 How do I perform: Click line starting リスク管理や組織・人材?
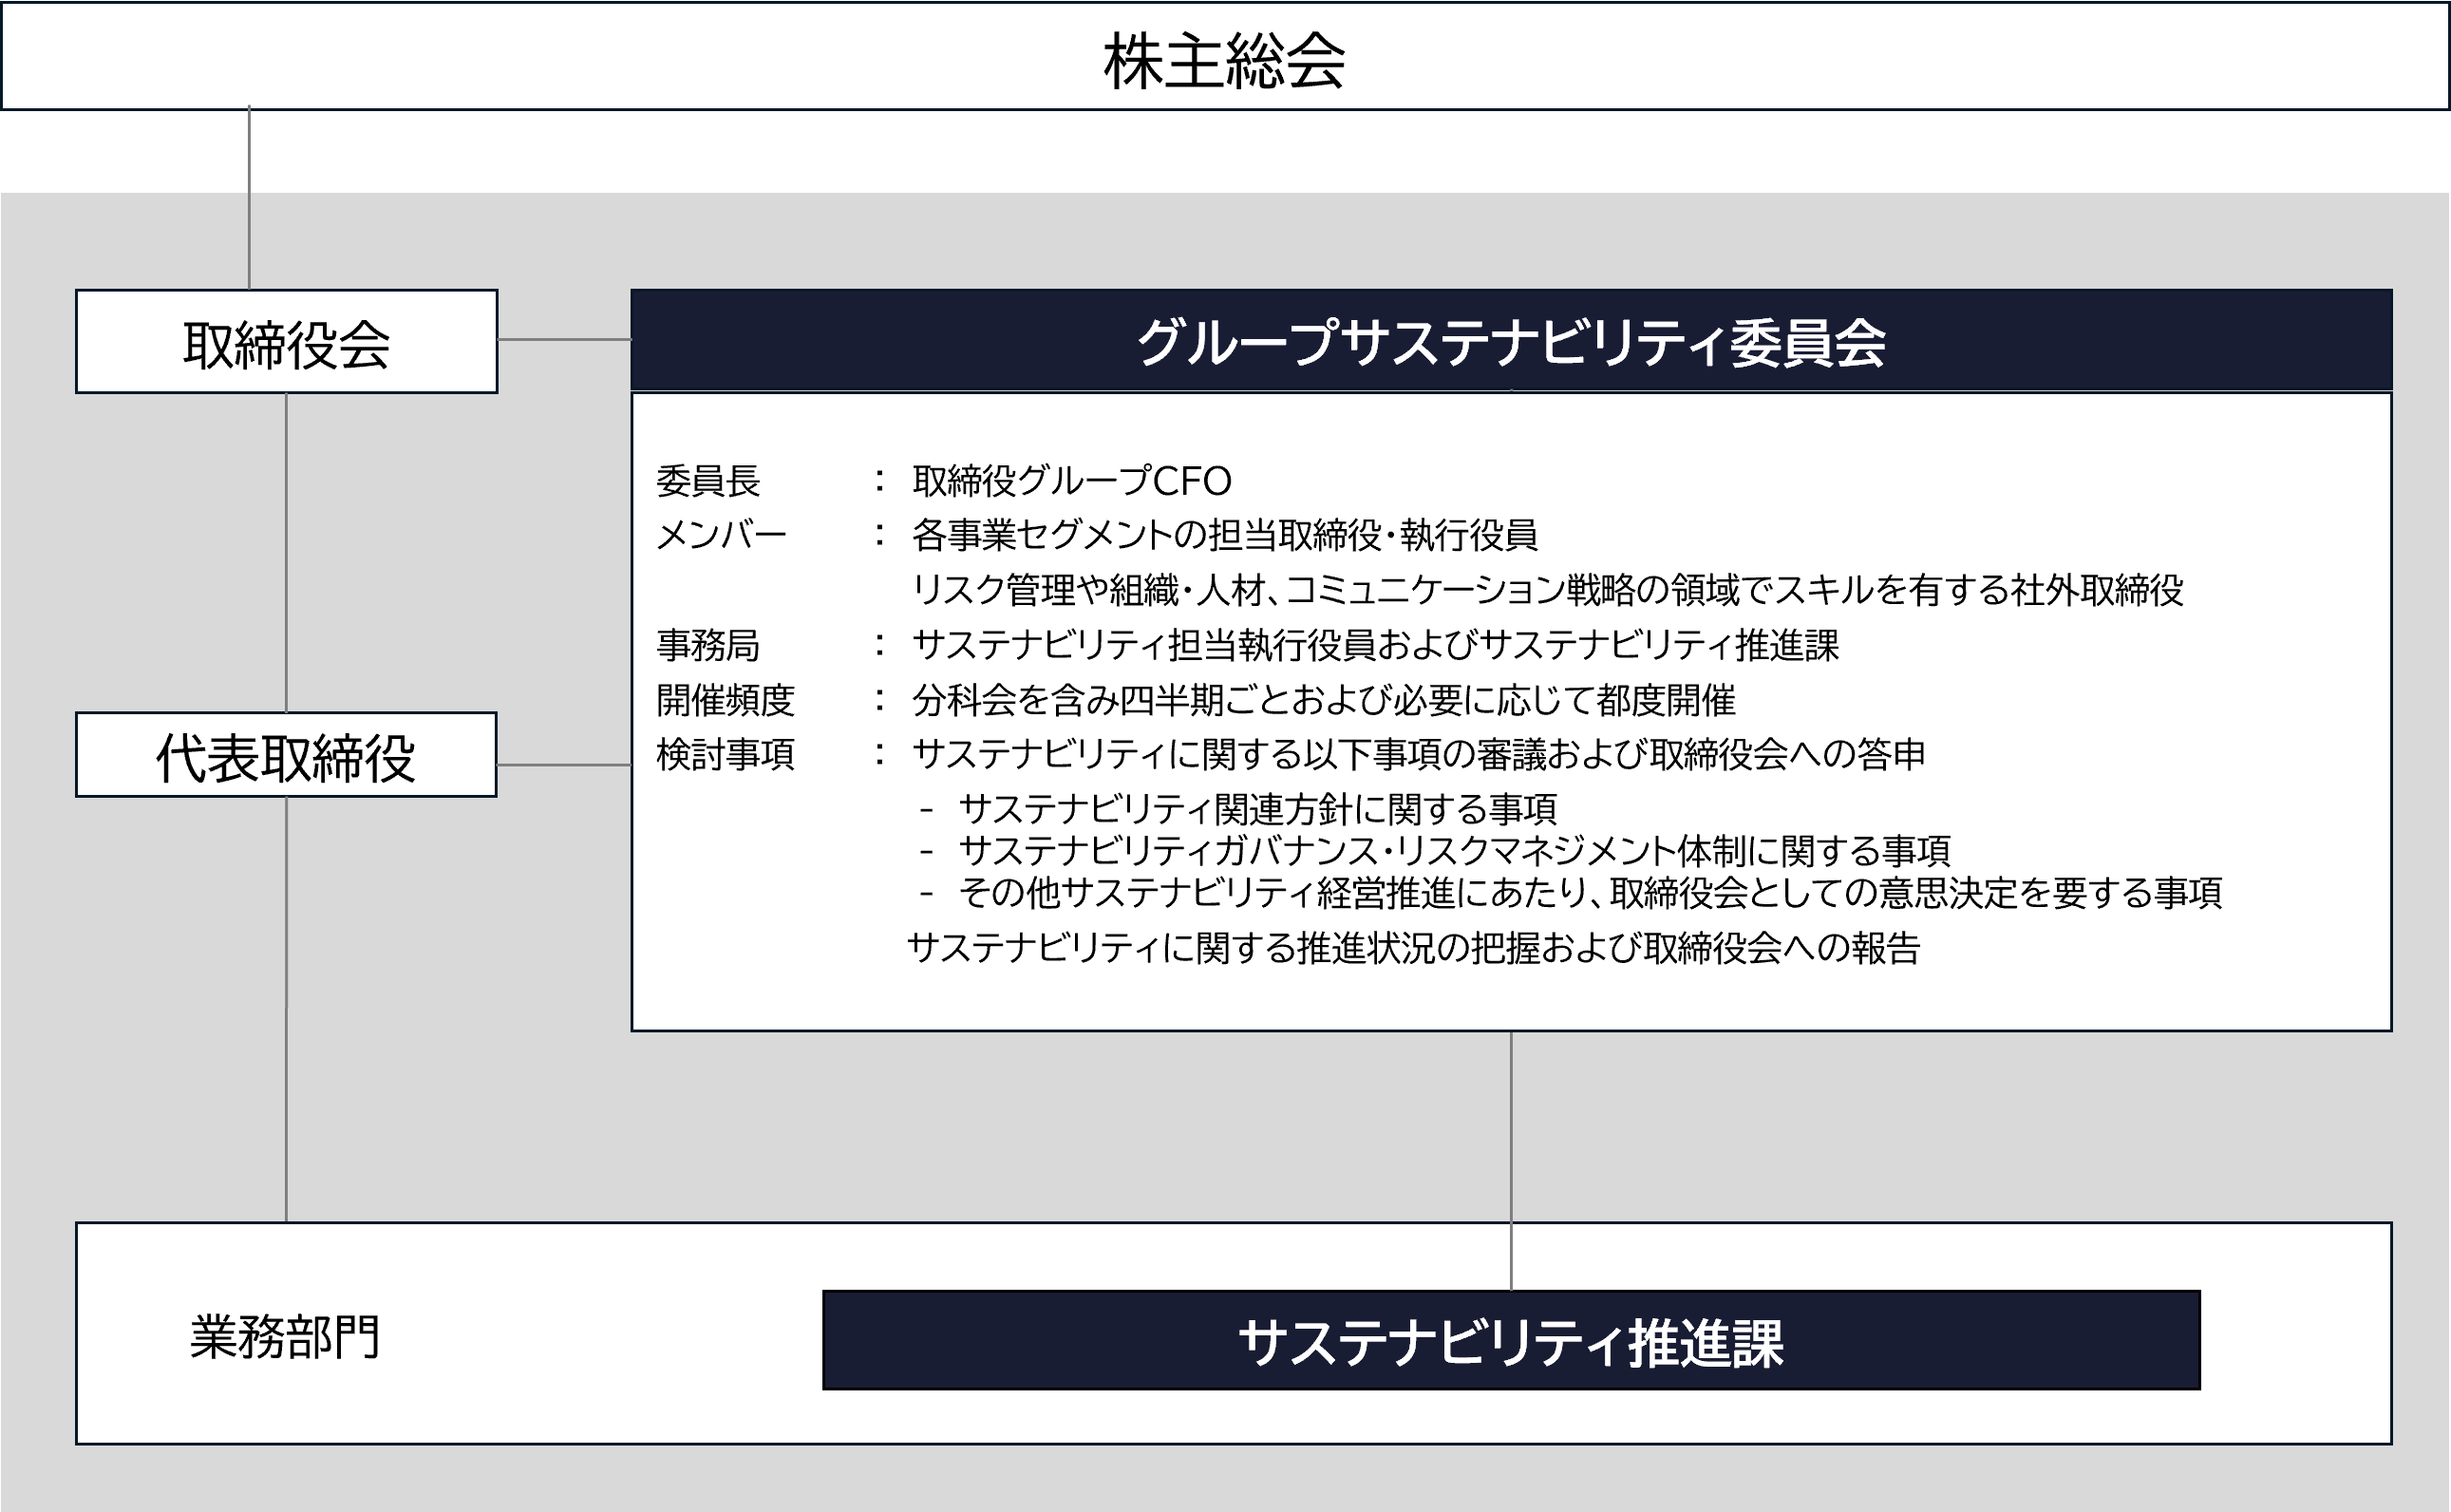1547,590
